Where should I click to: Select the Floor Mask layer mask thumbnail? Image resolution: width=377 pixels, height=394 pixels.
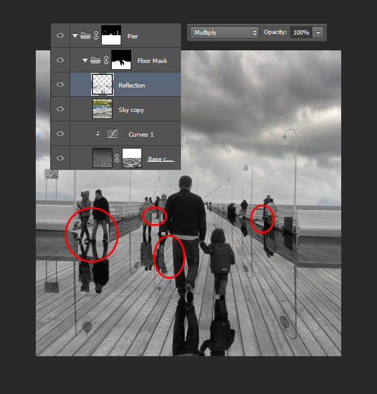(121, 60)
